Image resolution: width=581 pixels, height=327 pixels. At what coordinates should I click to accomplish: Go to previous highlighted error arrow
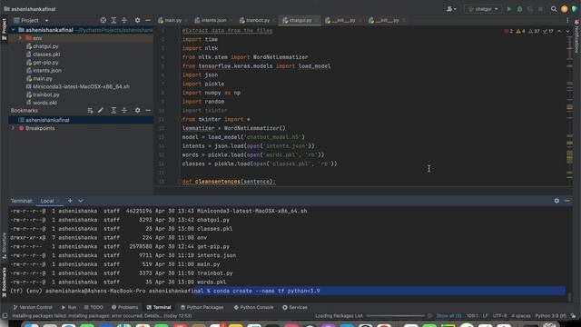point(559,31)
